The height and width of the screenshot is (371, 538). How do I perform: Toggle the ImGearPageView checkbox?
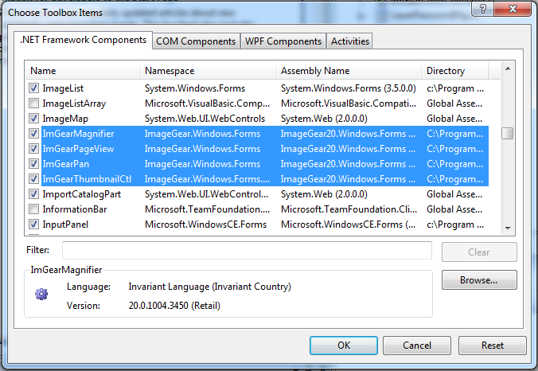33,149
